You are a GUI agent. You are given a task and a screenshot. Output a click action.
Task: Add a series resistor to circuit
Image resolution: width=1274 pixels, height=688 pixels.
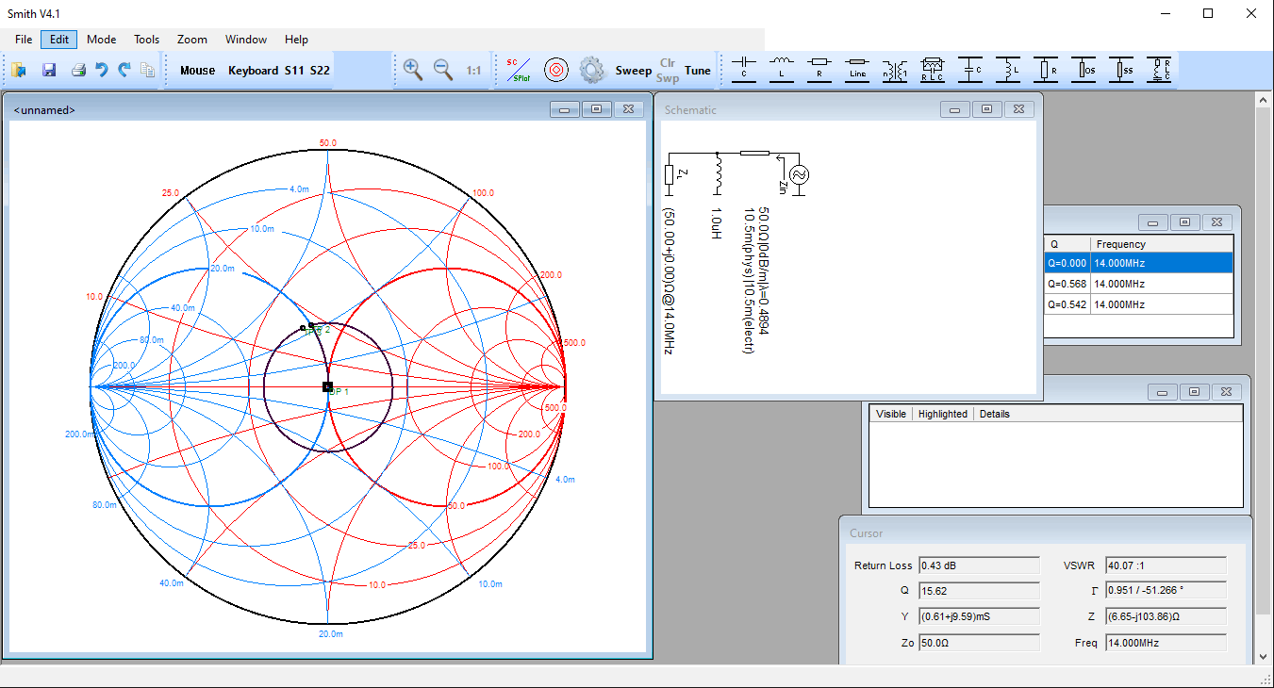pyautogui.click(x=819, y=70)
